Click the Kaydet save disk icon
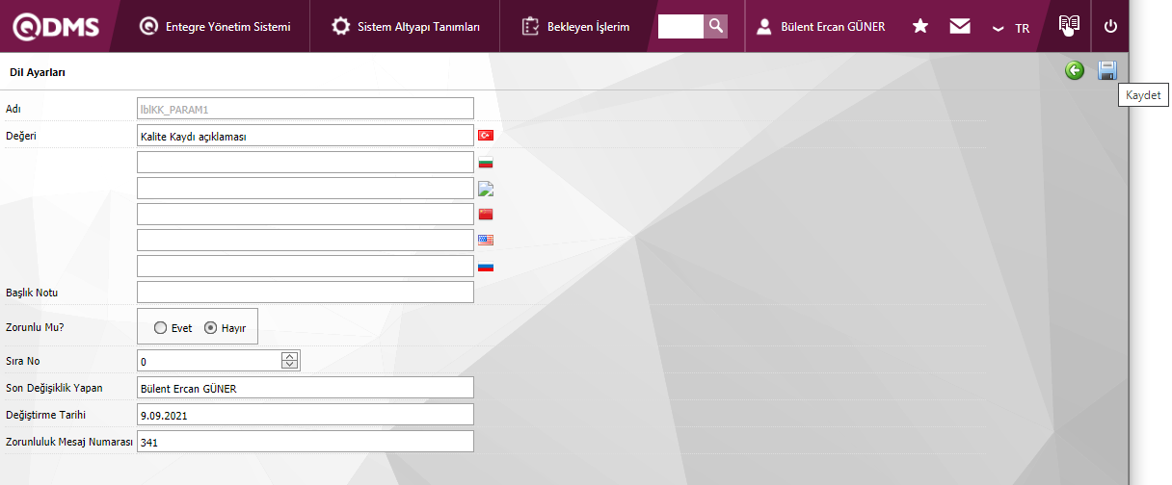The width and height of the screenshot is (1172, 485). (x=1107, y=70)
